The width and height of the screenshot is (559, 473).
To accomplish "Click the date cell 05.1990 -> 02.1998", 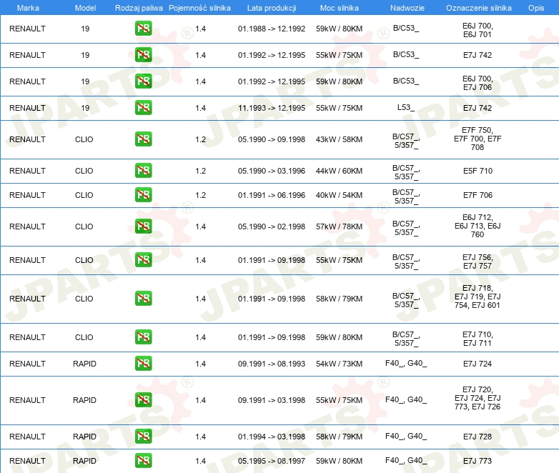I will (x=272, y=226).
